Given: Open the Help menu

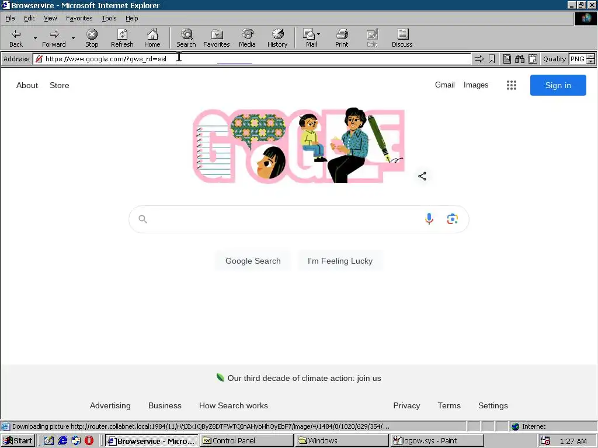Looking at the screenshot, I should coord(131,18).
